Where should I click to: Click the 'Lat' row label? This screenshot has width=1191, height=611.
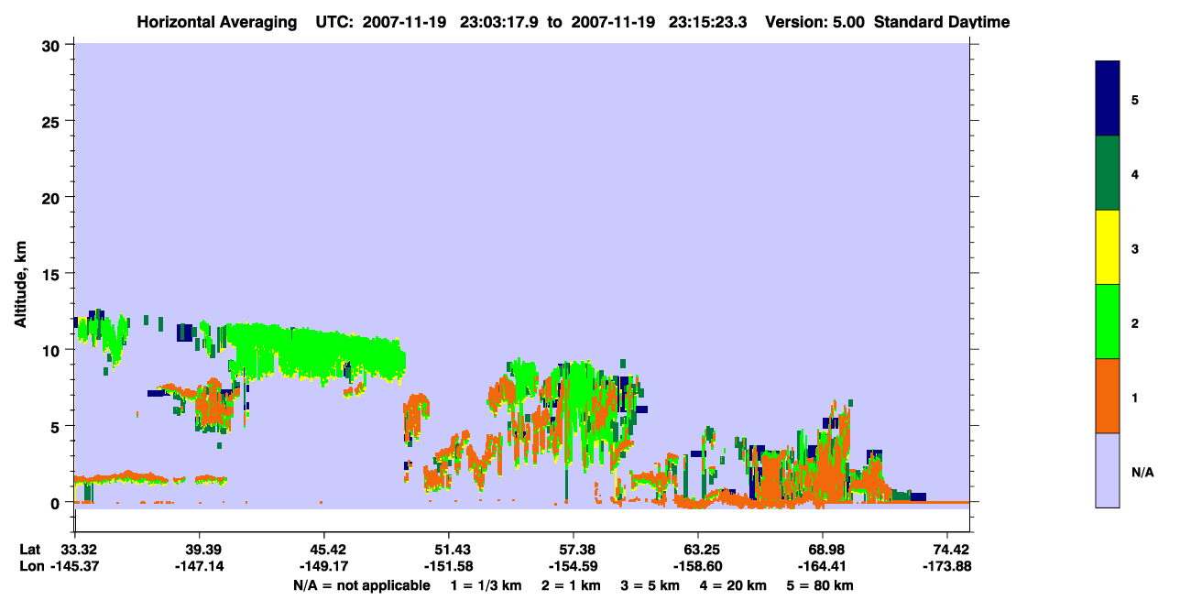[x=30, y=550]
